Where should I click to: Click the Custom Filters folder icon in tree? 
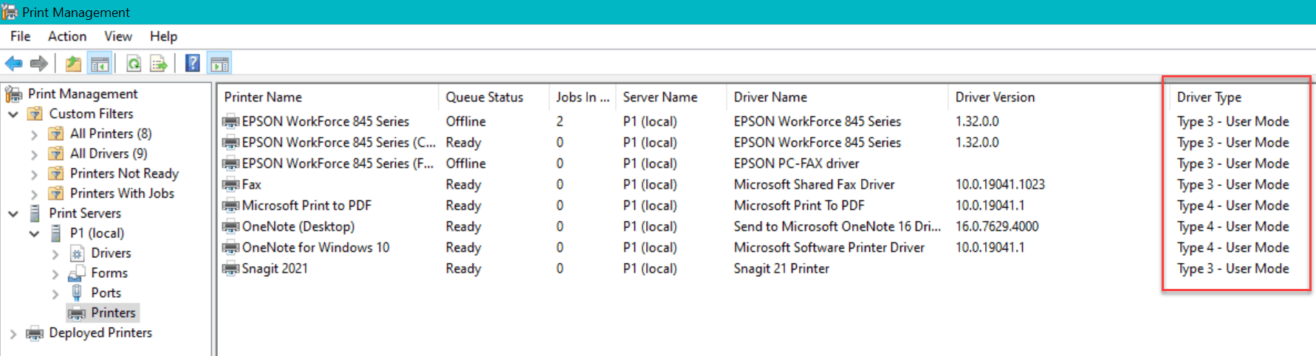[35, 114]
